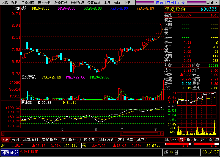Click the stock code 600325
The height and width of the screenshot is (157, 220).
click(x=209, y=9)
